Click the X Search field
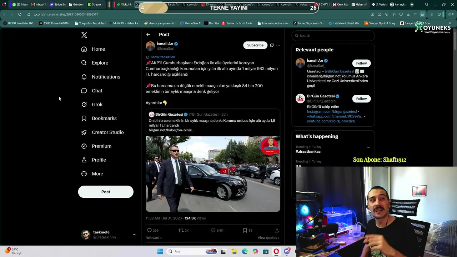457x257 pixels. point(333,36)
